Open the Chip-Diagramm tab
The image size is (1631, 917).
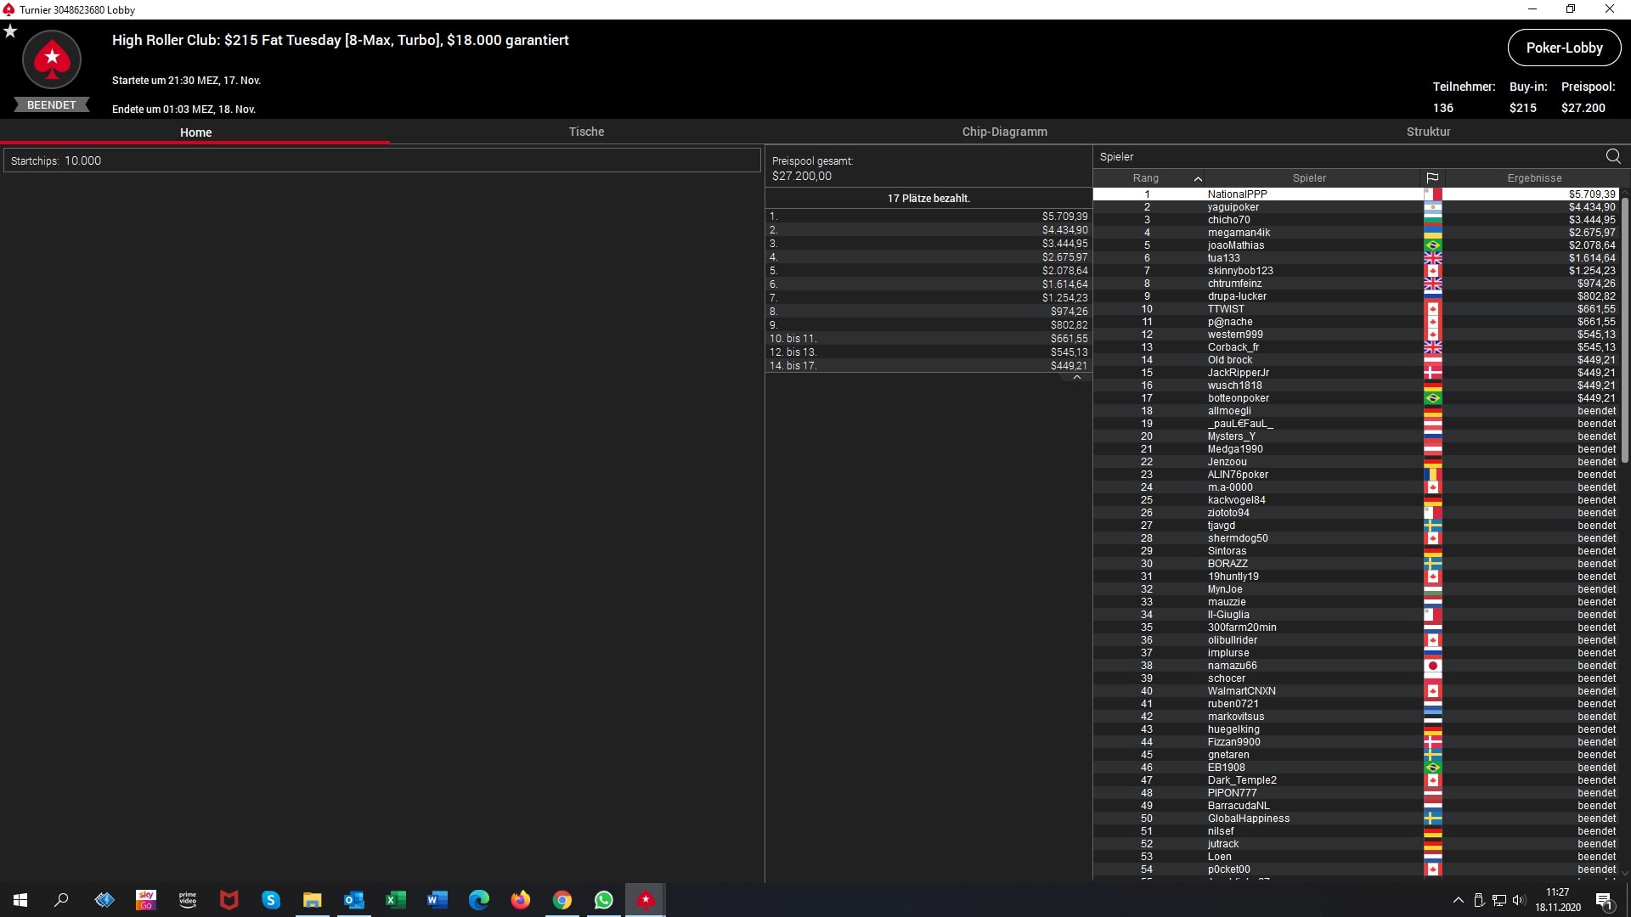point(1004,132)
